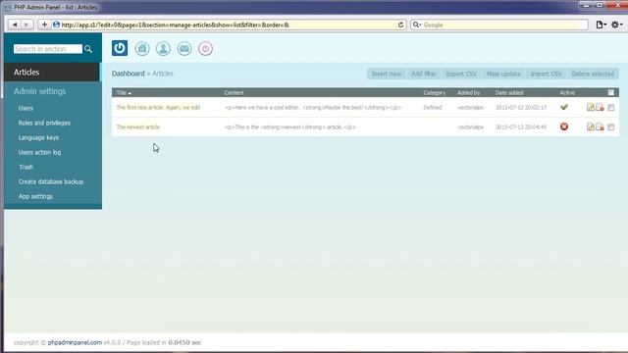The width and height of the screenshot is (628, 353).
Task: Delete The newest article row
Action: (600, 126)
